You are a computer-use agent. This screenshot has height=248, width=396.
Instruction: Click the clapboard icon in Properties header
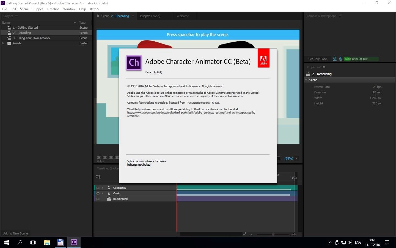point(308,74)
